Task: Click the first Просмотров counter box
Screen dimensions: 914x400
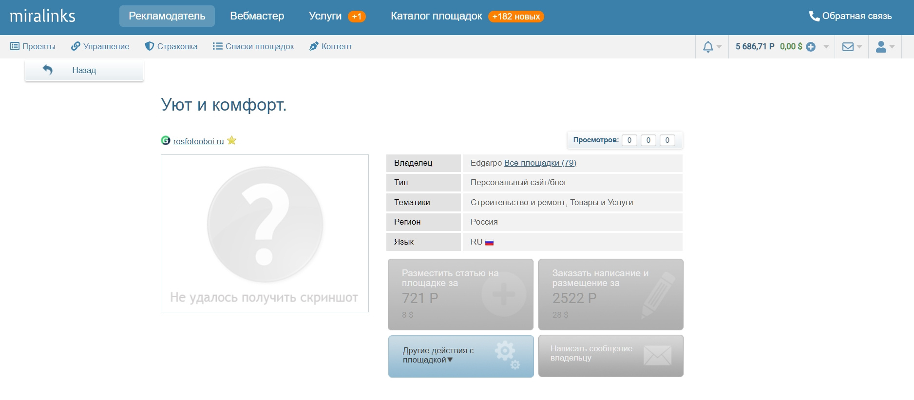Action: (x=629, y=140)
